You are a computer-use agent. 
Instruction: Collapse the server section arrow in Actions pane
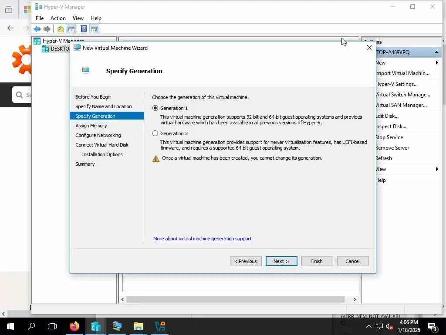(436, 52)
